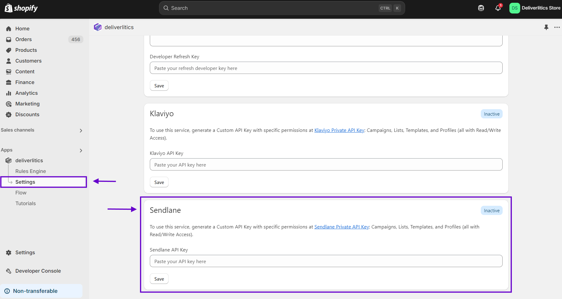Click the Content image icon

point(9,72)
